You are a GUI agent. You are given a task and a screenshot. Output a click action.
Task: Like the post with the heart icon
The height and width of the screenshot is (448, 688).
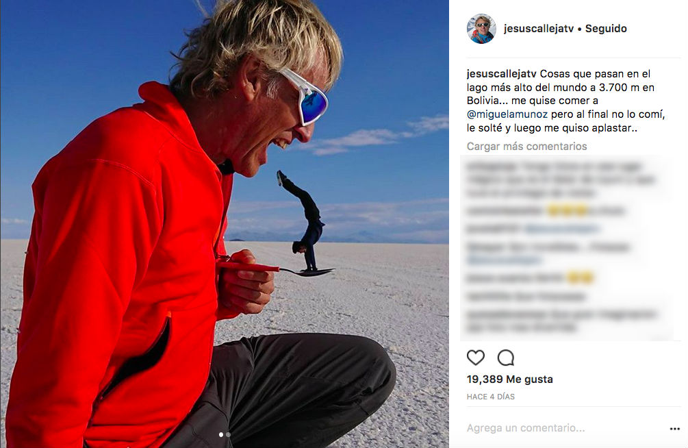pyautogui.click(x=475, y=358)
